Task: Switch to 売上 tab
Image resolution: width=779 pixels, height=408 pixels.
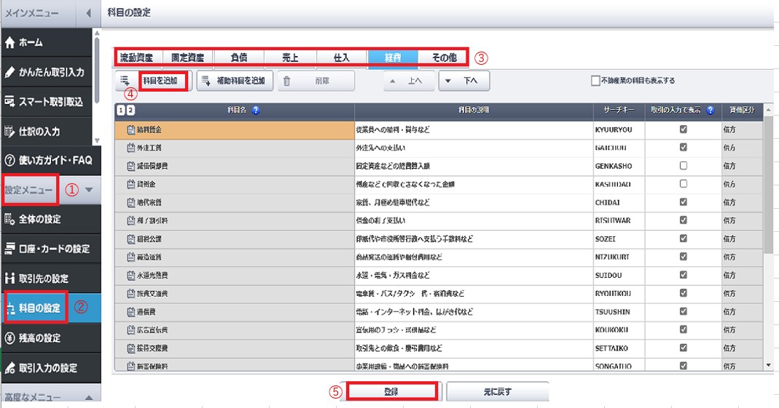Action: pyautogui.click(x=291, y=57)
